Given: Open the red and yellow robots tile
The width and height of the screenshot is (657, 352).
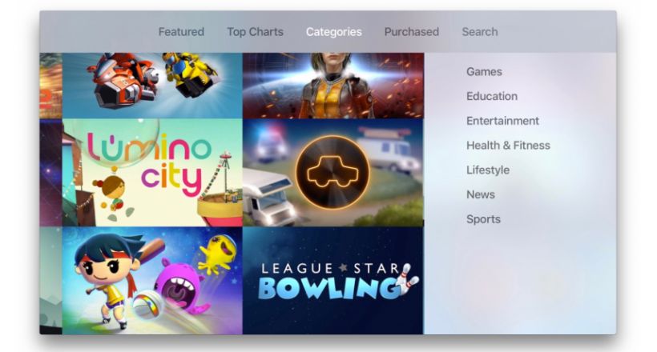Looking at the screenshot, I should pos(152,86).
